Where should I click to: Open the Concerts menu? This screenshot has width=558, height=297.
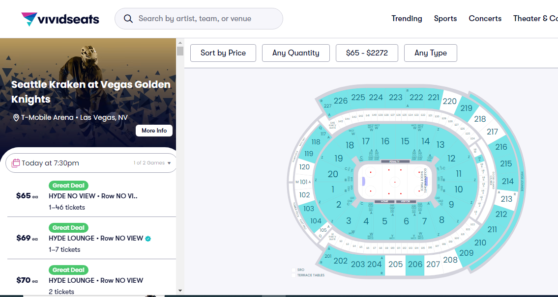tap(485, 19)
